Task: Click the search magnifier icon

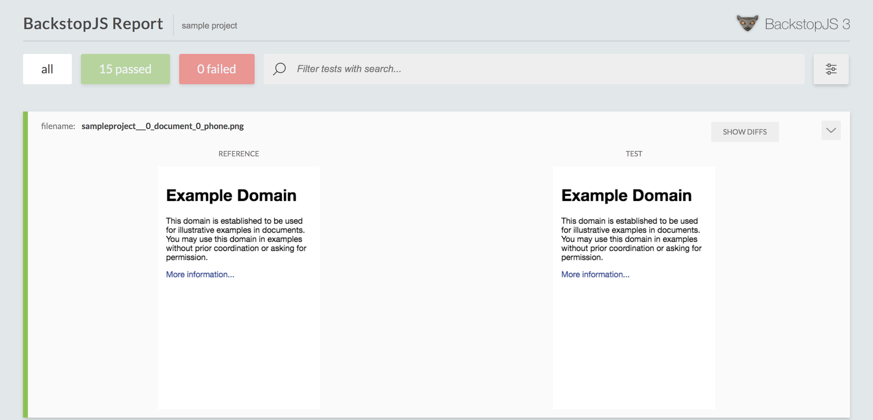Action: (279, 69)
